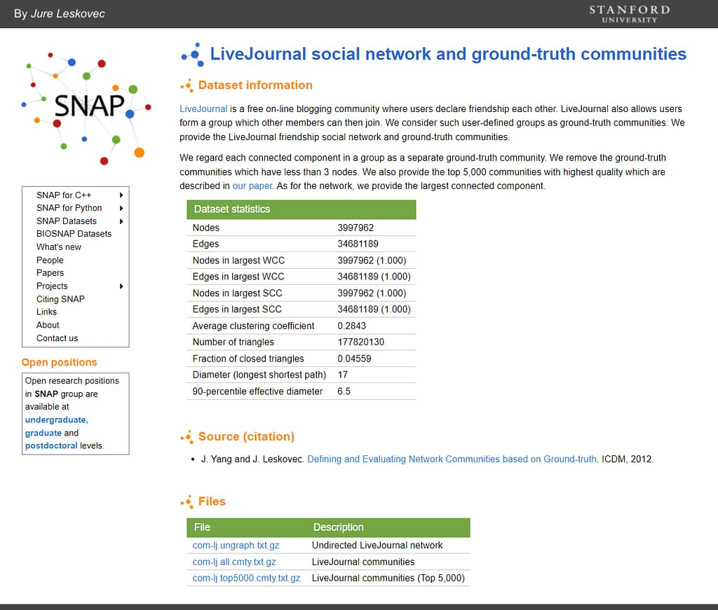Screen dimensions: 718x610
Task: Click the 'Edges in largest SCC' row label
Action: pyautogui.click(x=237, y=310)
